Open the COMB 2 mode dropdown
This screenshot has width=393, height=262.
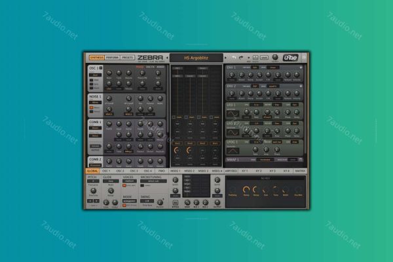96,165
